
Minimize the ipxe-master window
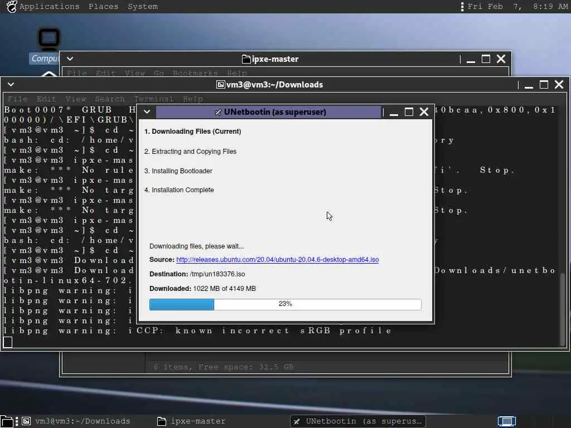(x=471, y=59)
